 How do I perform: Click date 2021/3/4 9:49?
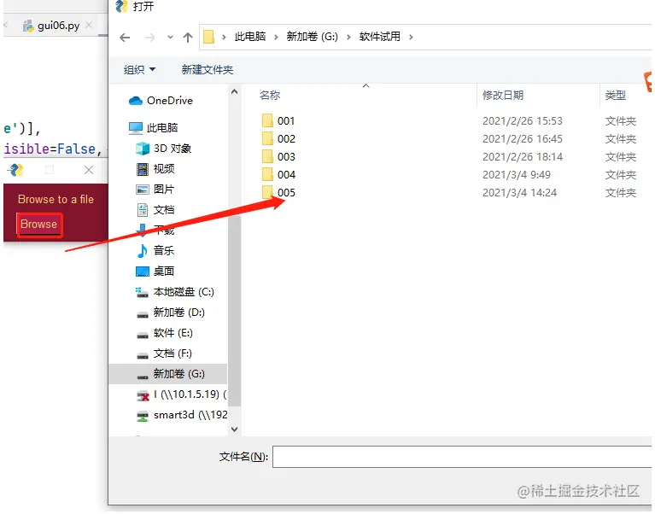tap(517, 175)
